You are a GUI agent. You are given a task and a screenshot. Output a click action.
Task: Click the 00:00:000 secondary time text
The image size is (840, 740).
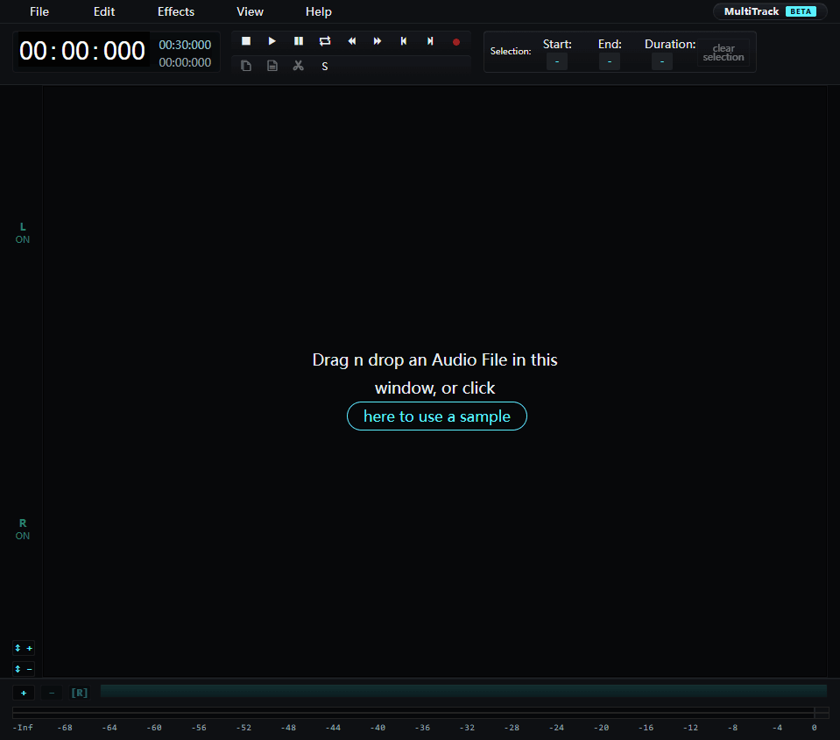[x=185, y=62]
